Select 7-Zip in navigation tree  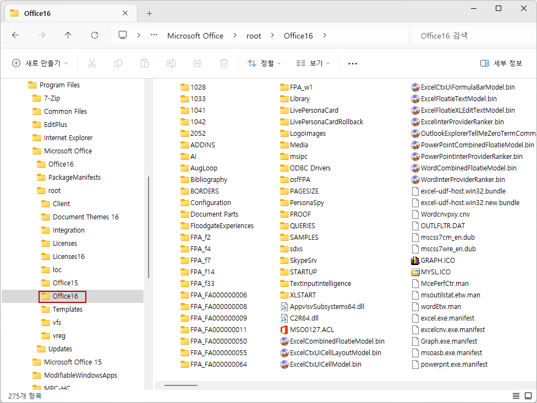pos(52,98)
